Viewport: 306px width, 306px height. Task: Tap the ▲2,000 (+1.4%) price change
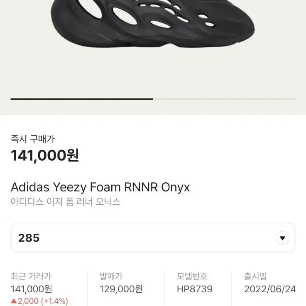(39, 301)
